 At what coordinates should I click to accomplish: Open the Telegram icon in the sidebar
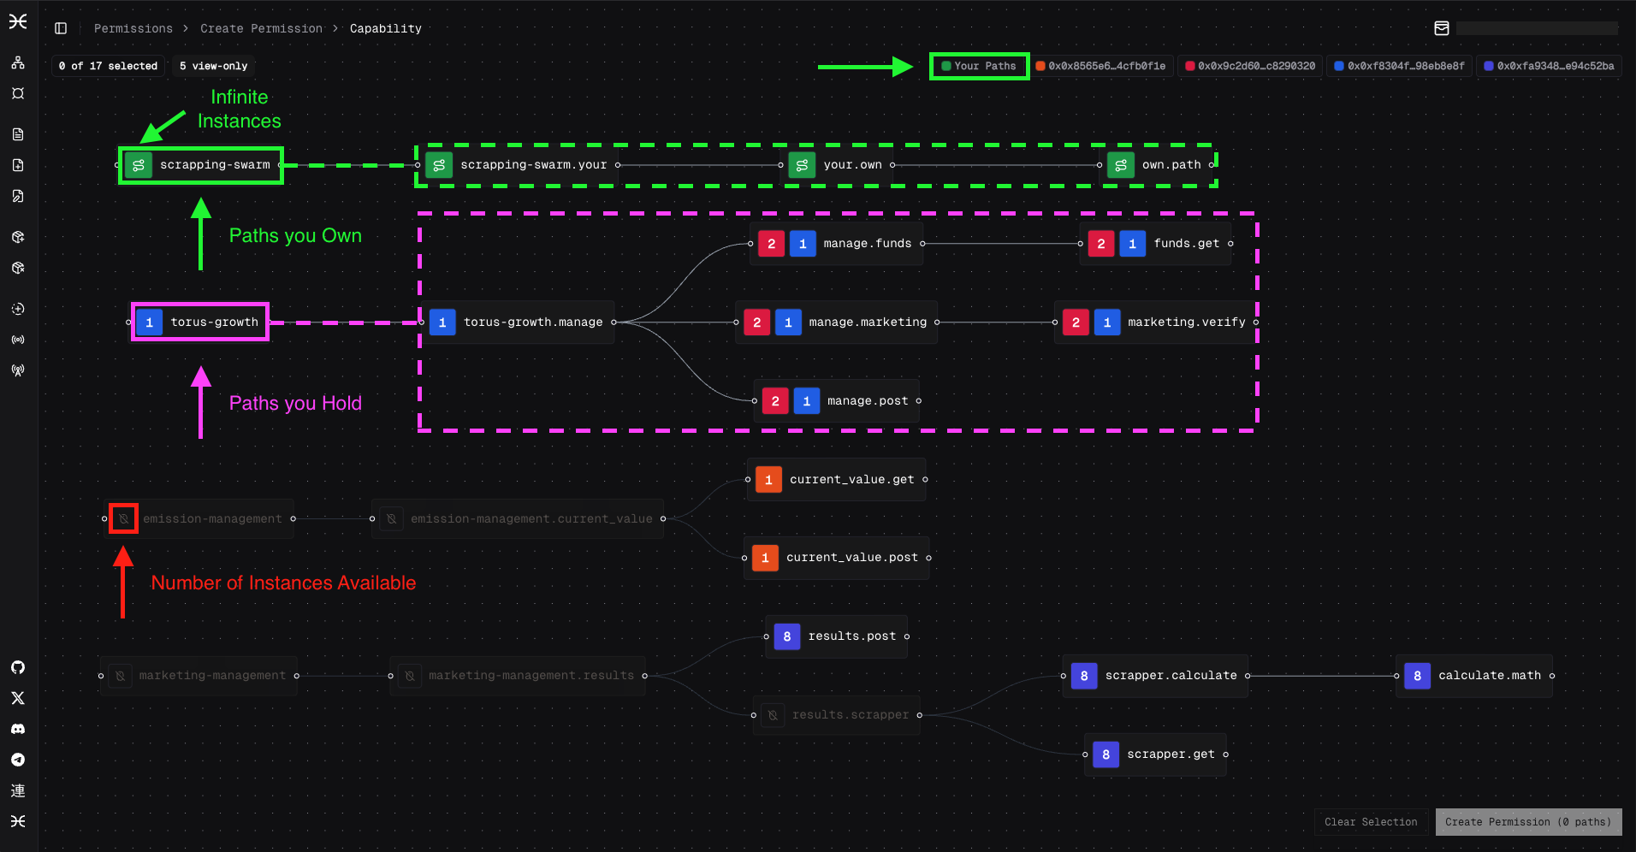click(x=17, y=760)
